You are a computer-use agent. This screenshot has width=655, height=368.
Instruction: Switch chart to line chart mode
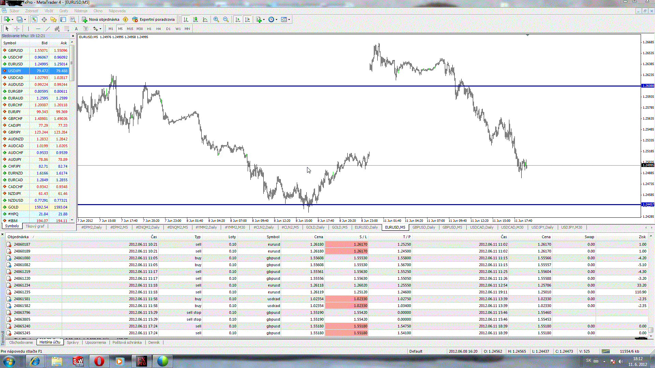point(205,19)
